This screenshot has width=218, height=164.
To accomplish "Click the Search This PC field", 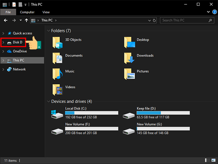I will pyautogui.click(x=187, y=21).
